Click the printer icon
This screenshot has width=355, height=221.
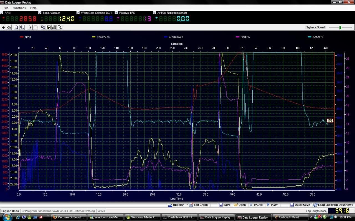(x=54, y=27)
